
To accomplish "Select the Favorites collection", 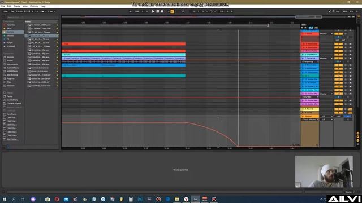I will point(11,25).
